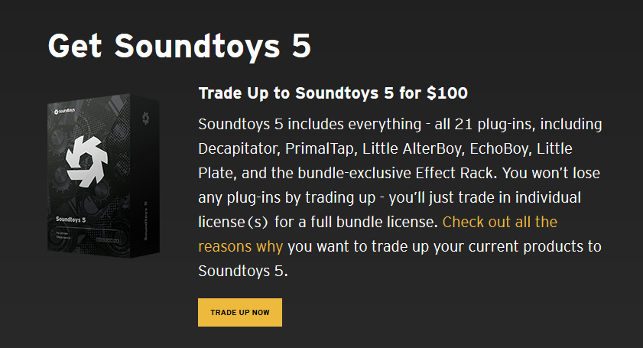This screenshot has width=643, height=348.
Task: Select the Soundtoys 5 product box image
Action: pyautogui.click(x=103, y=176)
